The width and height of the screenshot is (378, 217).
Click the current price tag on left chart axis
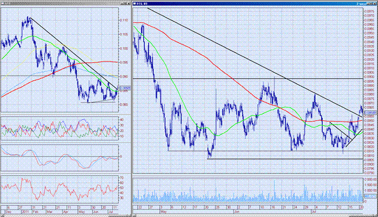(x=125, y=88)
